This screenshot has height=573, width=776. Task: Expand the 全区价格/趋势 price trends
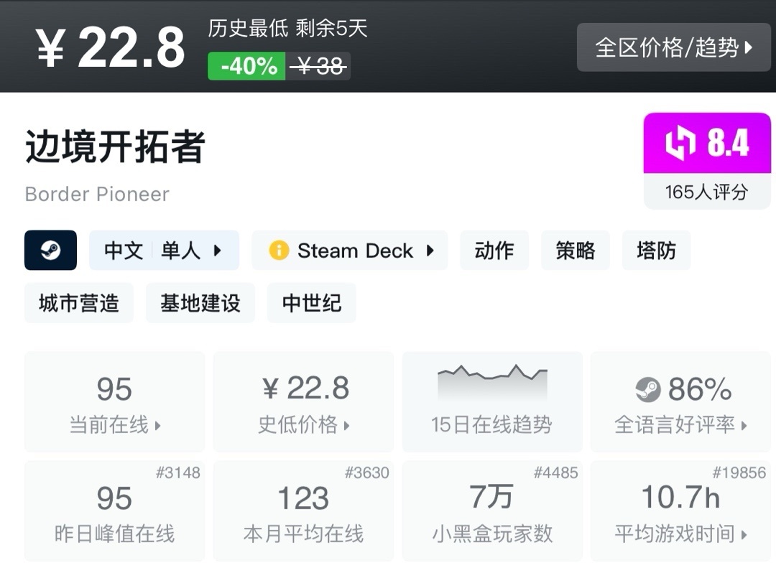tap(673, 47)
